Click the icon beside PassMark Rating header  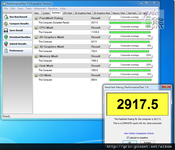tap(37, 18)
